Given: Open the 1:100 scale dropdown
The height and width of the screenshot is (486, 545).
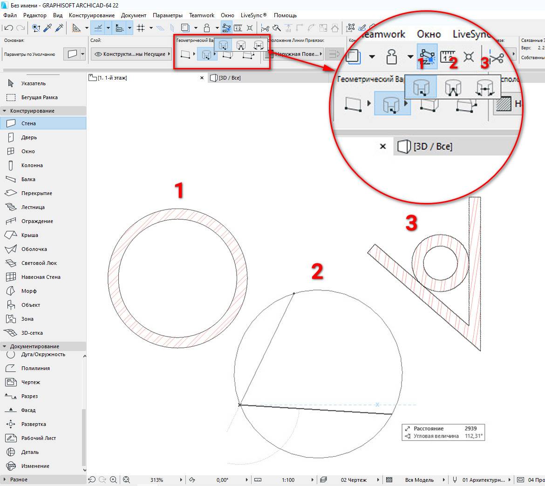Looking at the screenshot, I should (x=289, y=479).
